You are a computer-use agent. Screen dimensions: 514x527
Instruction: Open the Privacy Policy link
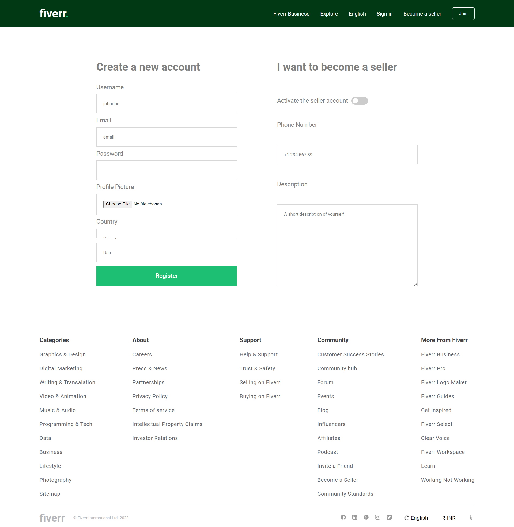150,396
